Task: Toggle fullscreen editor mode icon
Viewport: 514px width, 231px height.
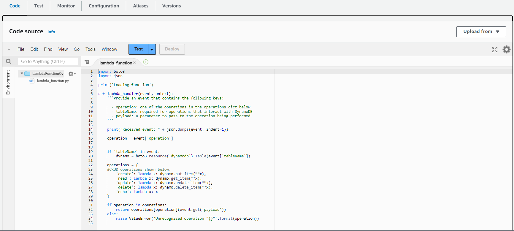Action: [x=495, y=50]
